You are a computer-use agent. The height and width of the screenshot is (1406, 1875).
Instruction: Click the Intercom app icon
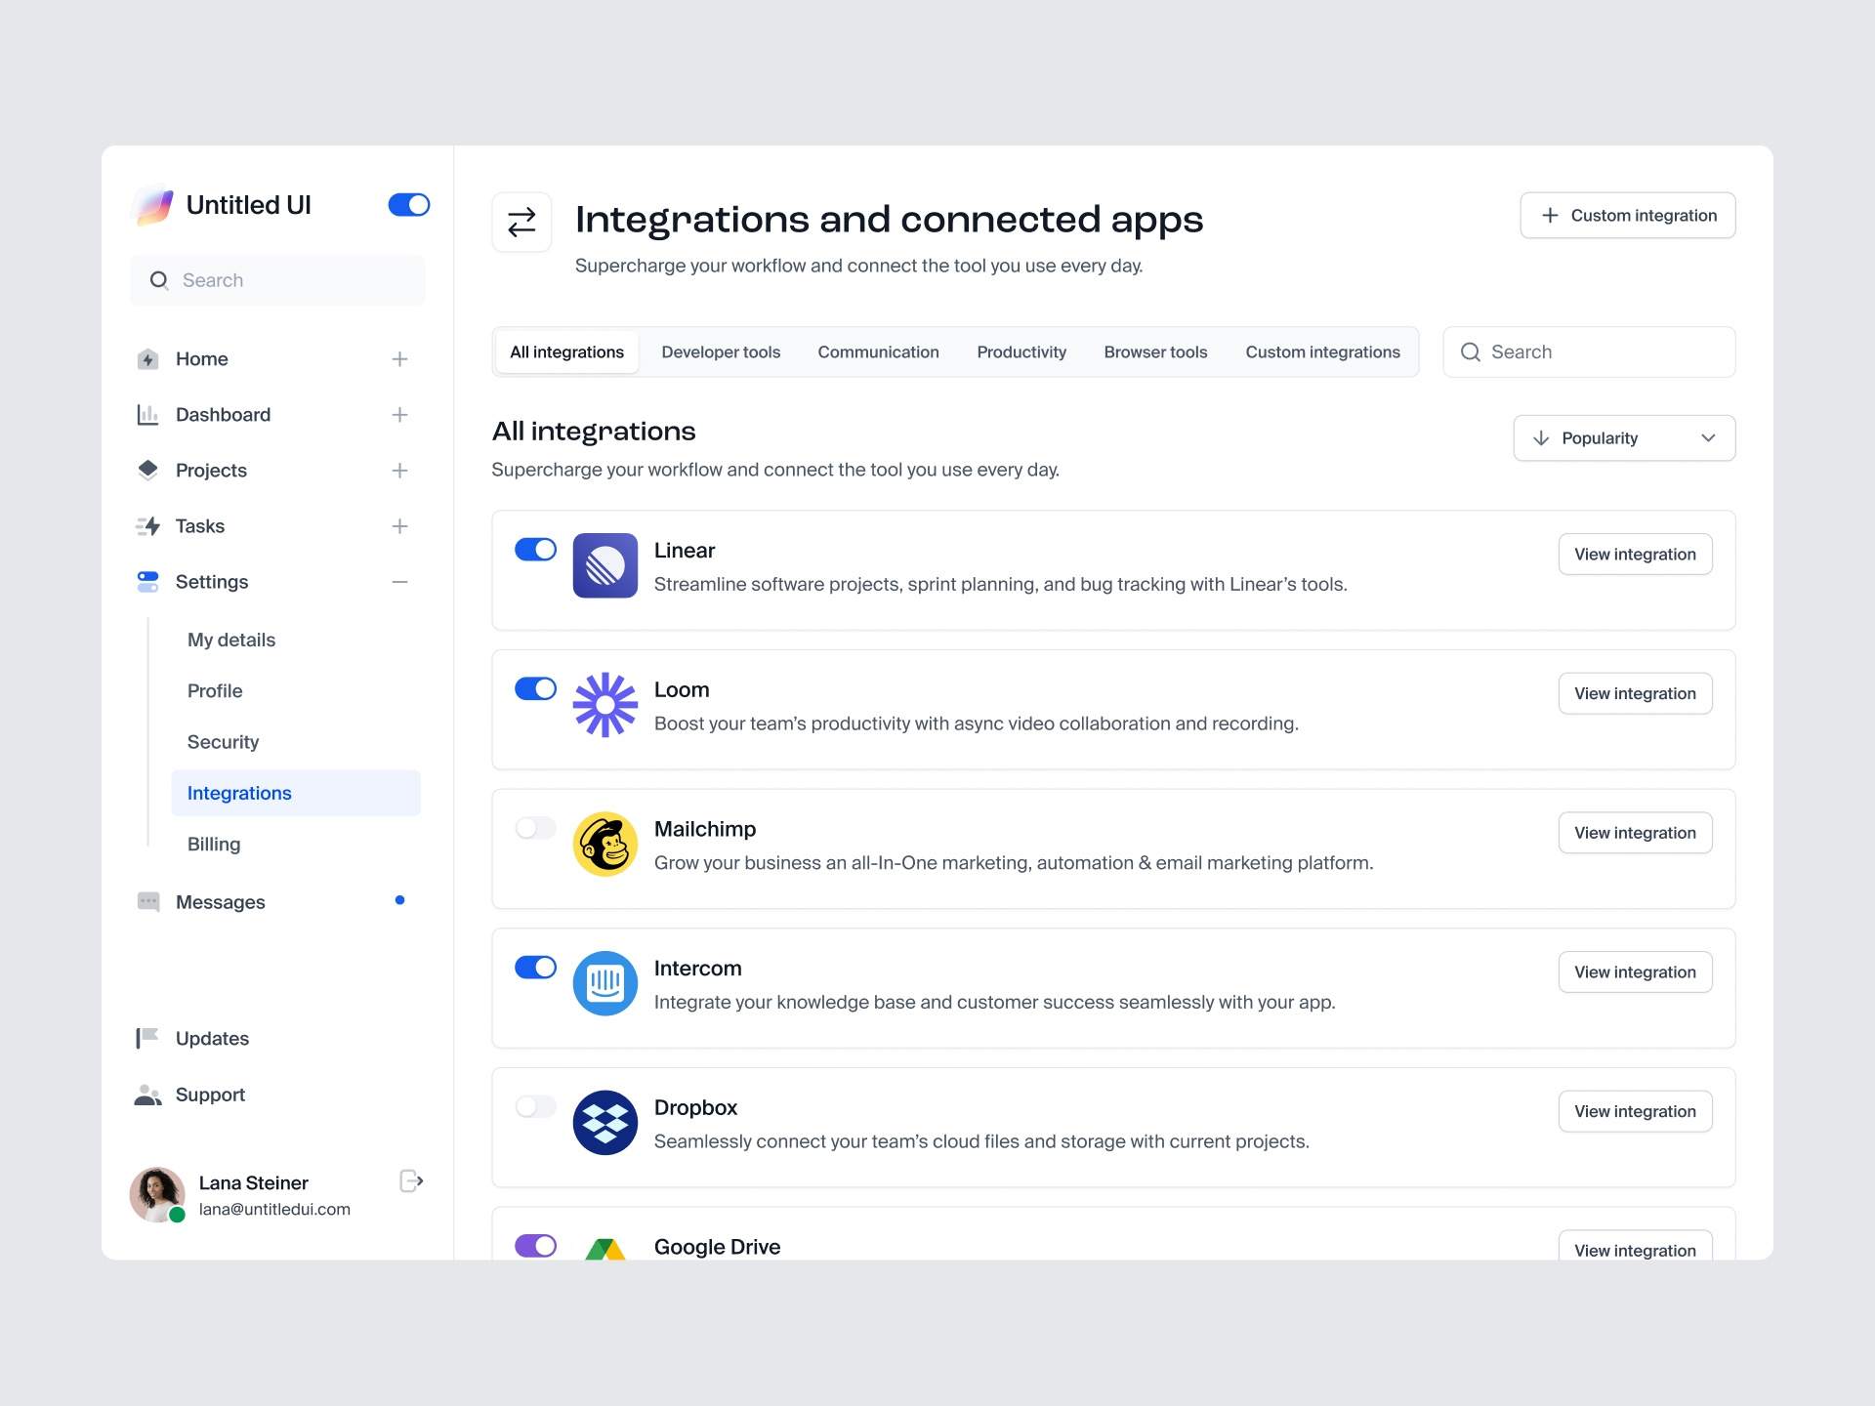[604, 984]
